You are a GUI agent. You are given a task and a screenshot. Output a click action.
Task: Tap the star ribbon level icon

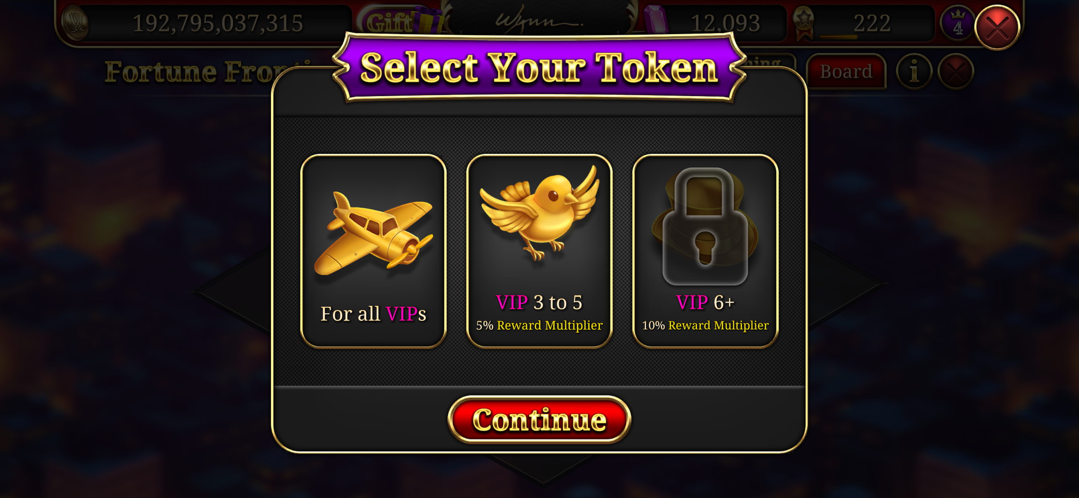coord(803,23)
